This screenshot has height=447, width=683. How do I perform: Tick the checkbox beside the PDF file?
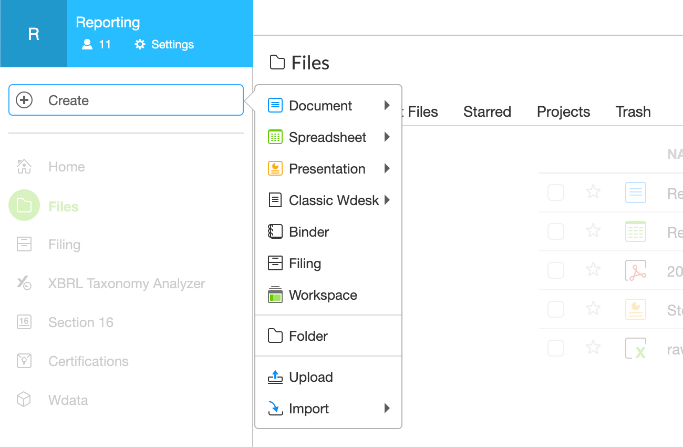(556, 270)
